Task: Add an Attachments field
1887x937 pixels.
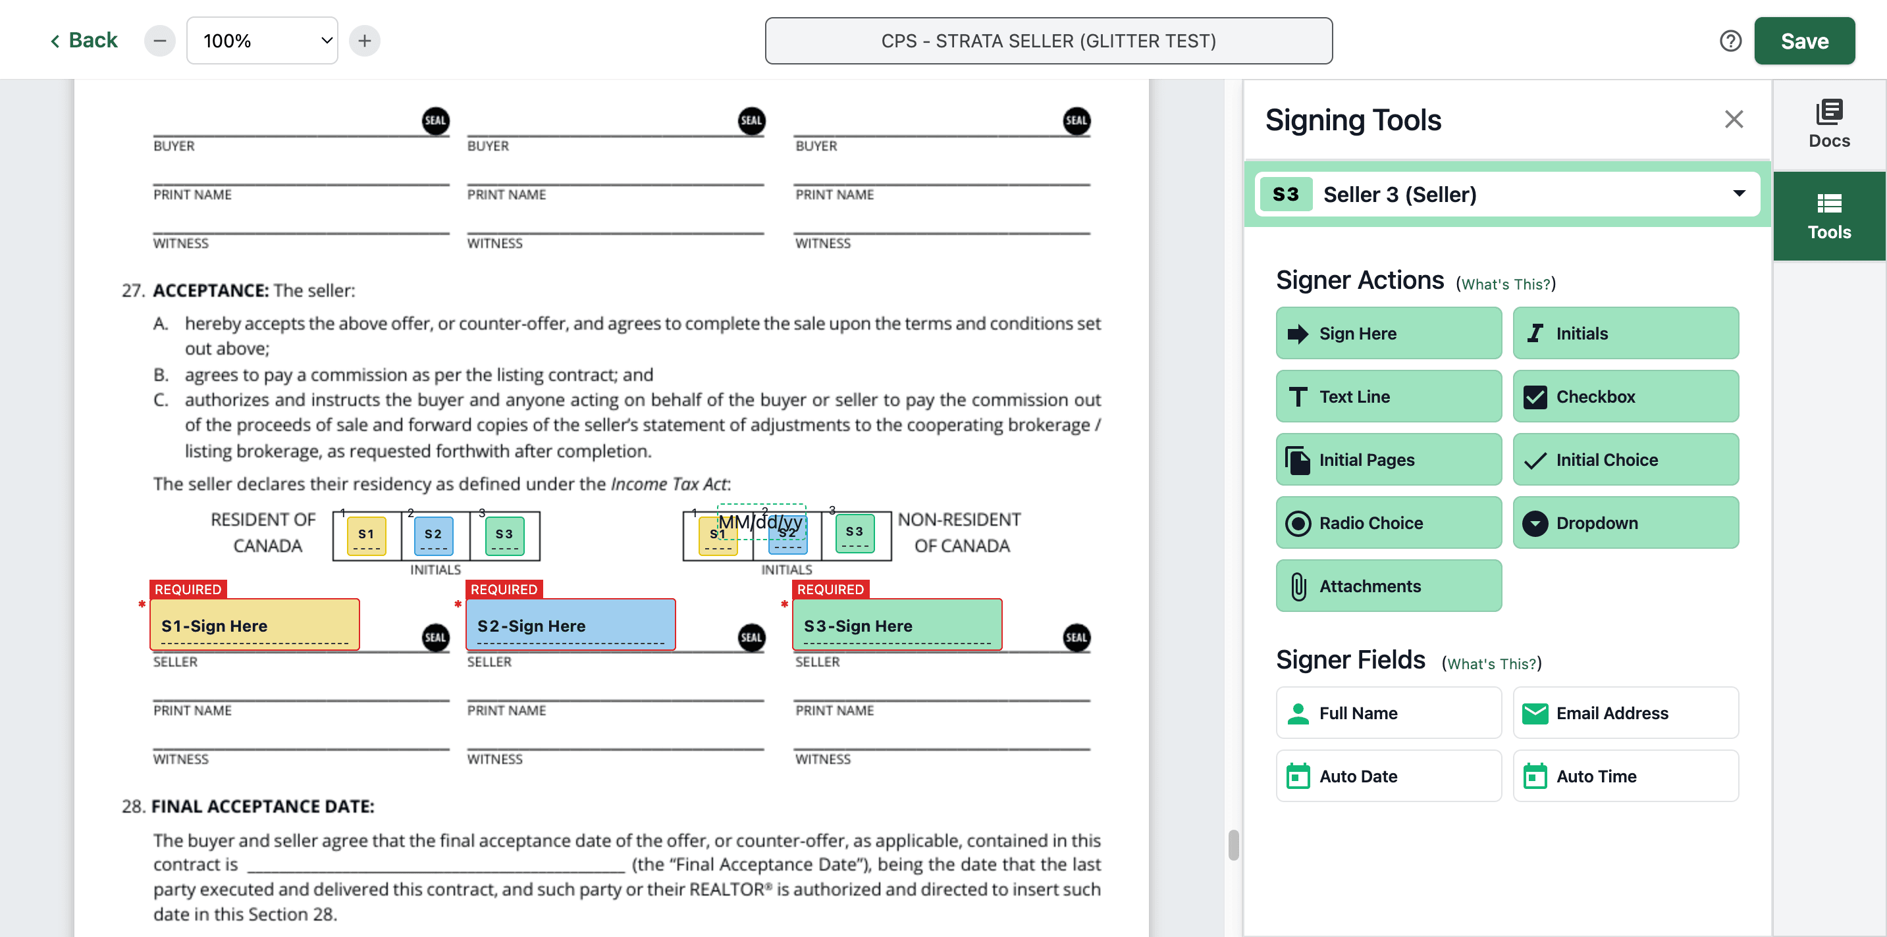Action: click(1388, 586)
